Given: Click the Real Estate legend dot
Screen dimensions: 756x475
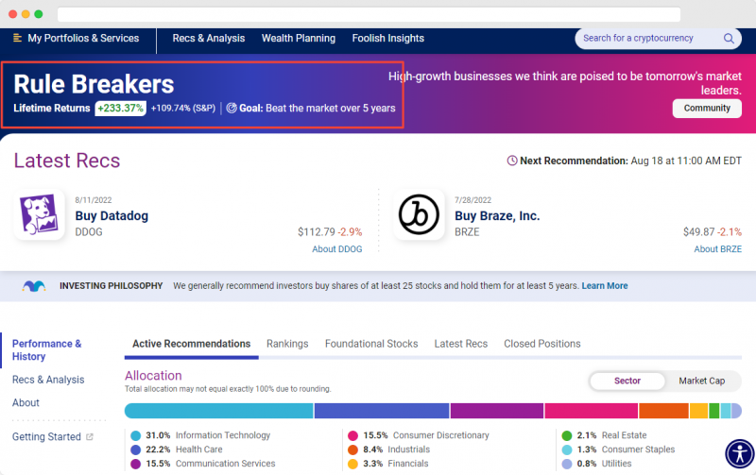Looking at the screenshot, I should point(567,435).
